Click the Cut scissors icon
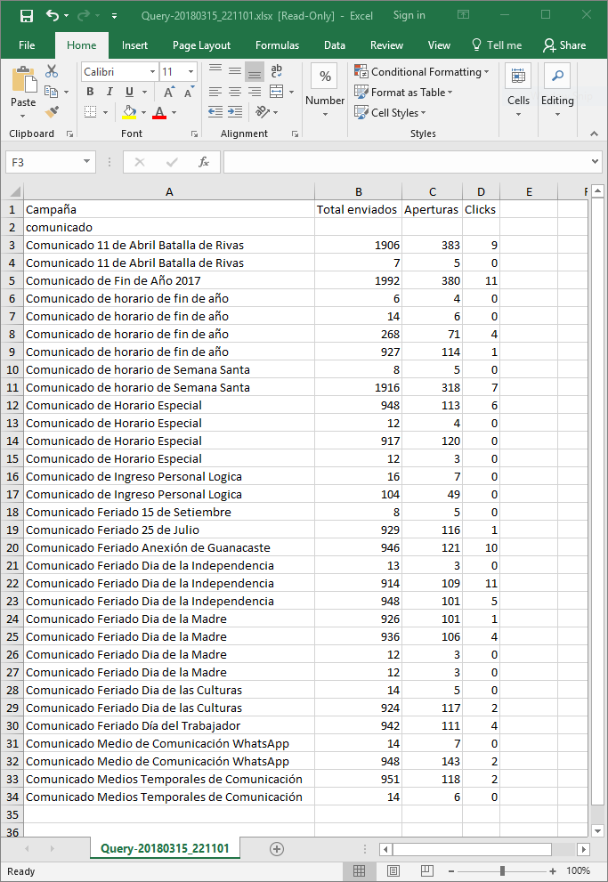Viewport: 608px width, 882px height. (x=52, y=71)
